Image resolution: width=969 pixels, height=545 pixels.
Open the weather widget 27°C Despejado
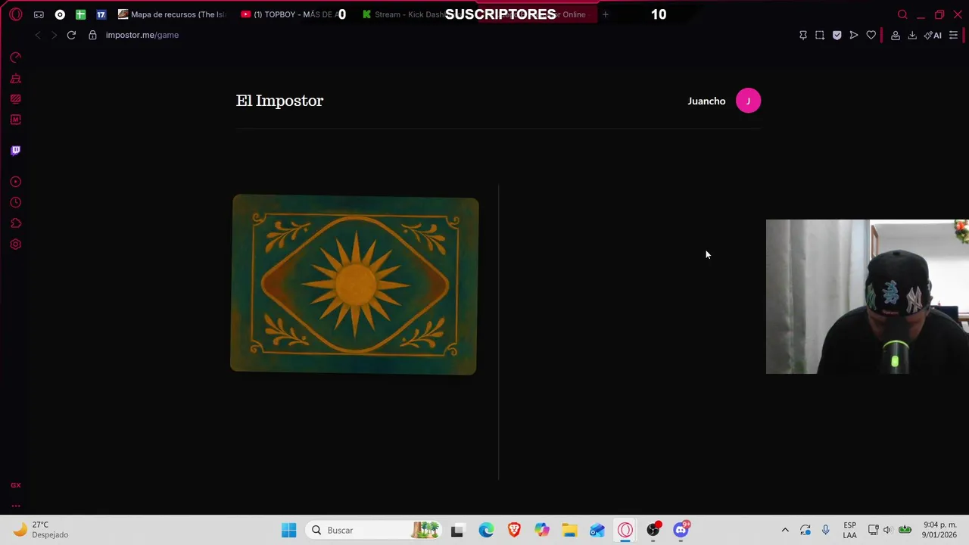pyautogui.click(x=42, y=530)
